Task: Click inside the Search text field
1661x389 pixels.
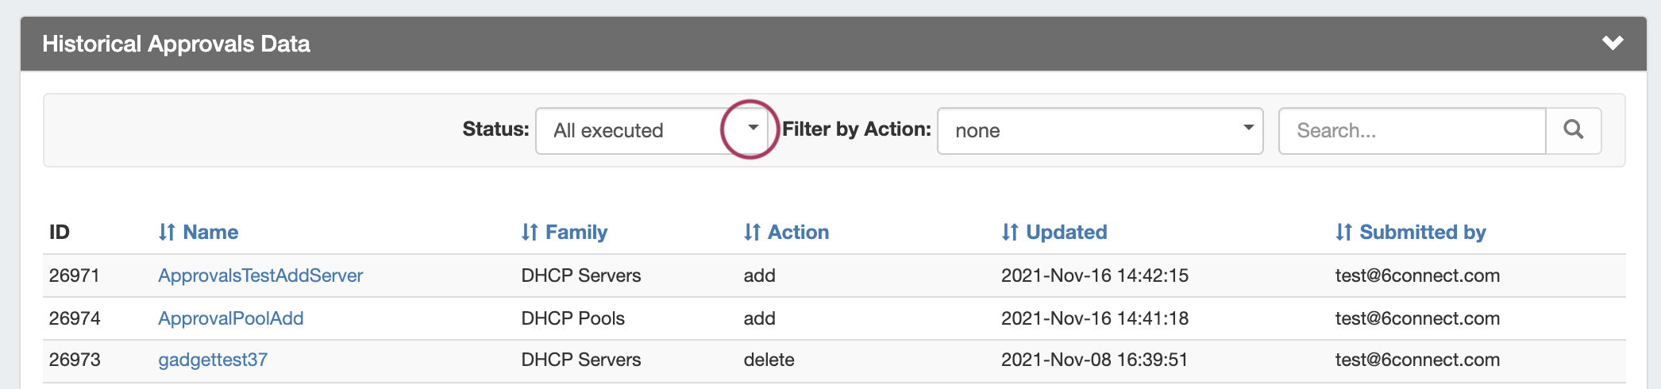Action: (x=1412, y=130)
